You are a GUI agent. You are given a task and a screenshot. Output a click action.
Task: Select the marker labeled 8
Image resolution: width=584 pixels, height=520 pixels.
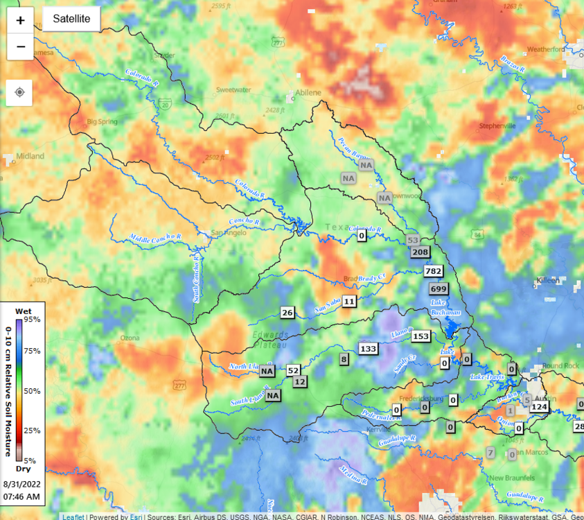point(344,359)
